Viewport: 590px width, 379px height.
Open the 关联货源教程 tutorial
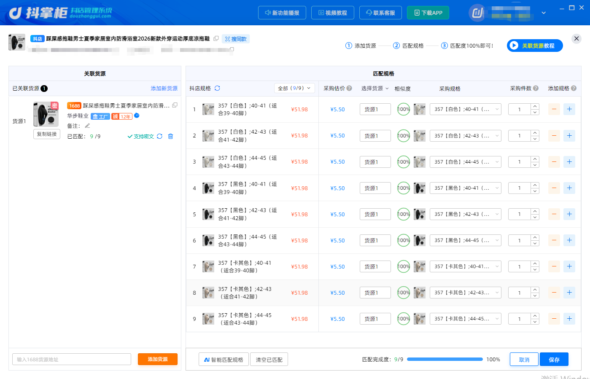(535, 46)
